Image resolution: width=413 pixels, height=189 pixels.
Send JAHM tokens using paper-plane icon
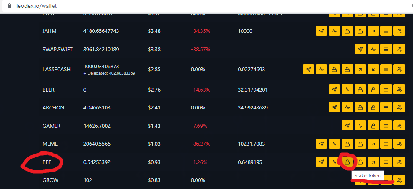coord(321,31)
